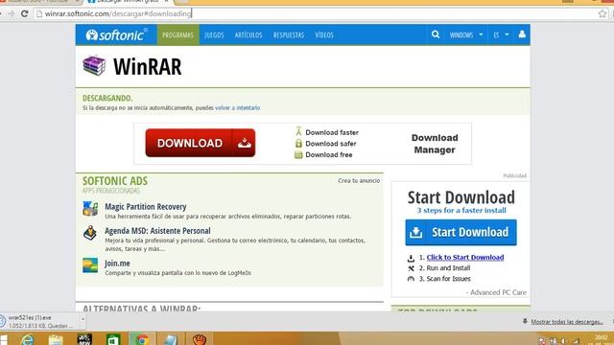Open the download item options arrow
The width and height of the screenshot is (614, 345).
(x=83, y=319)
